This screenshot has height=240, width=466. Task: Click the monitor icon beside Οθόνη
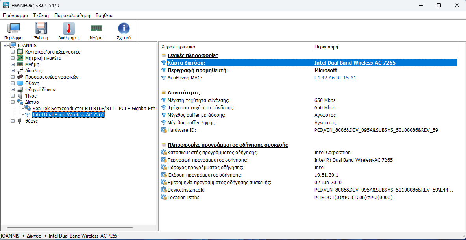tap(20, 83)
